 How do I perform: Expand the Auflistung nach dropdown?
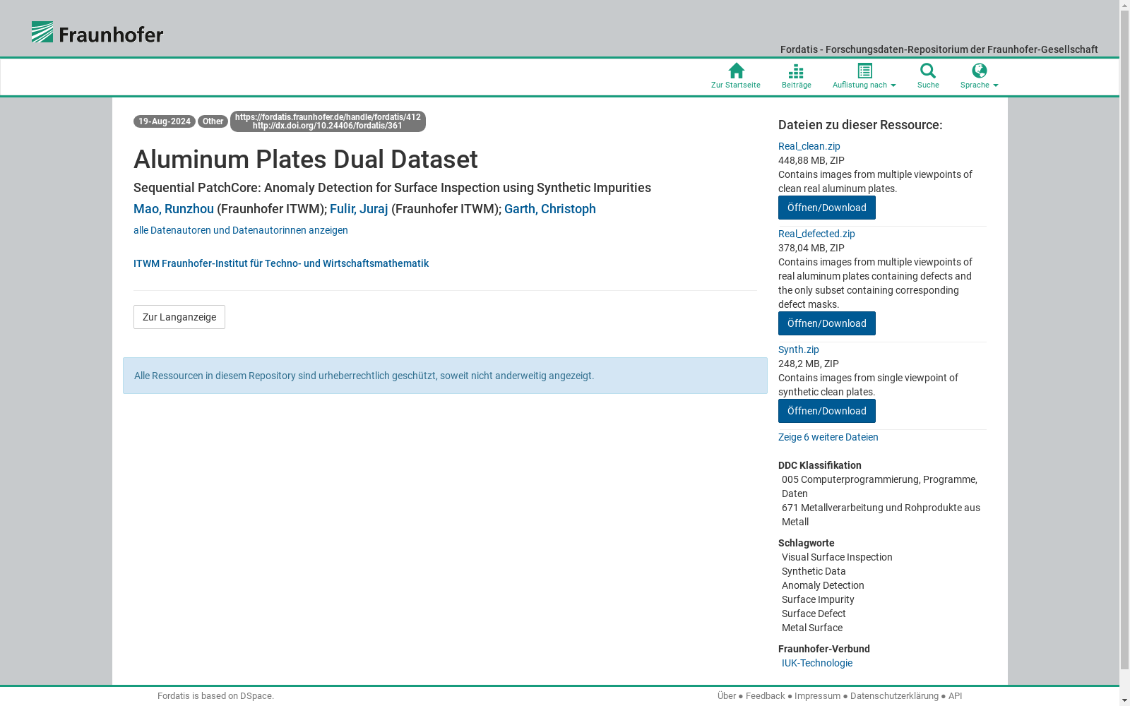864,76
